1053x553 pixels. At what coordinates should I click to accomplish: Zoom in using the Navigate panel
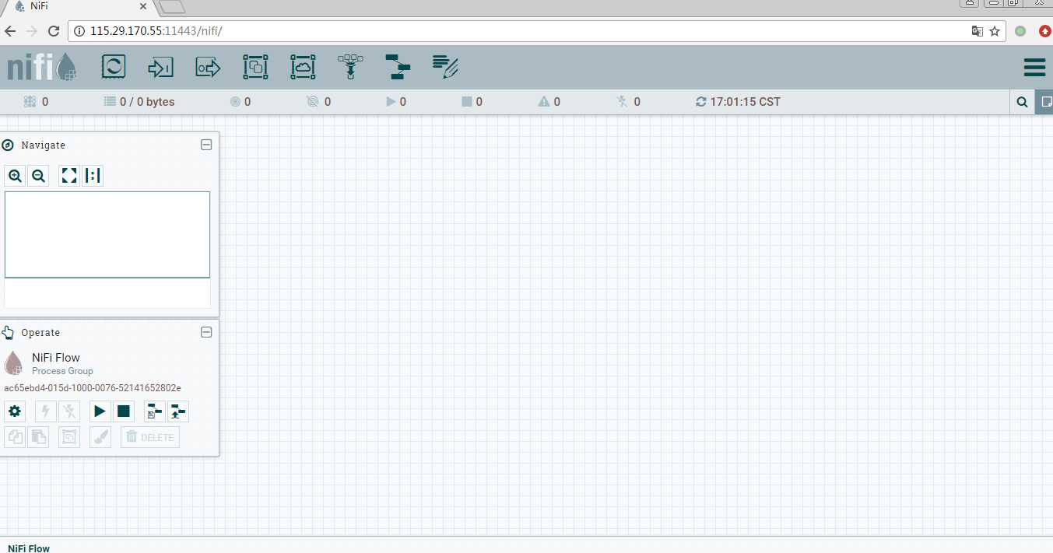[15, 177]
